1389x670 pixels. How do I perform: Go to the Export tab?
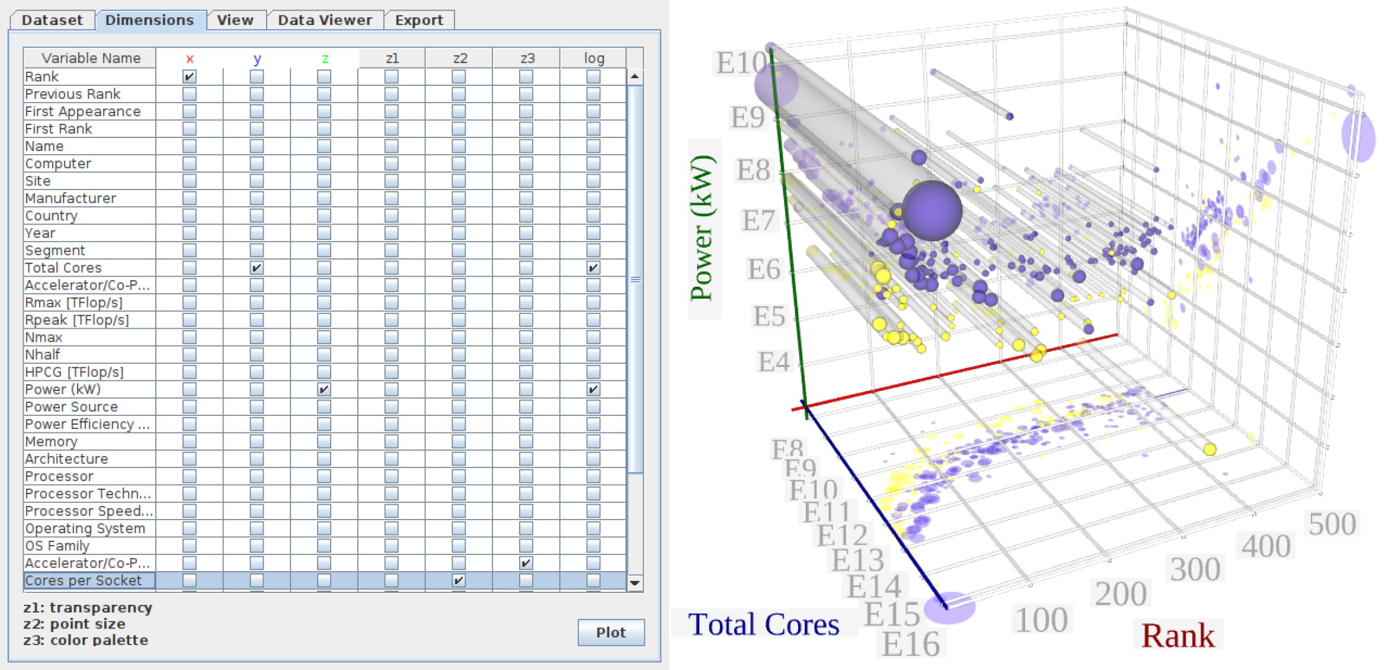click(419, 20)
